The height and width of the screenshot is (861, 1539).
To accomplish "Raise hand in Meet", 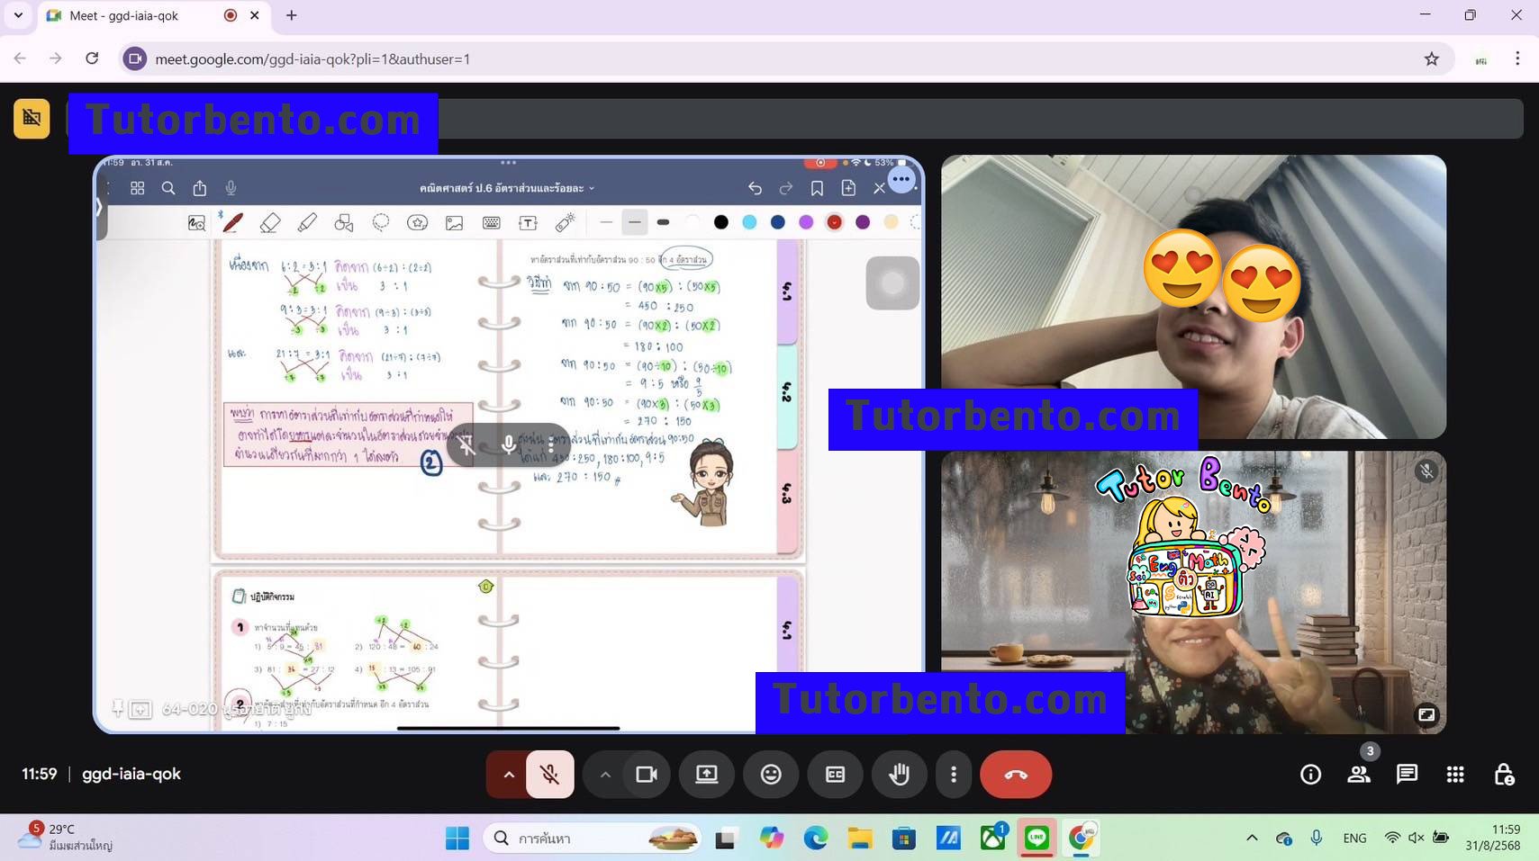I will (899, 774).
